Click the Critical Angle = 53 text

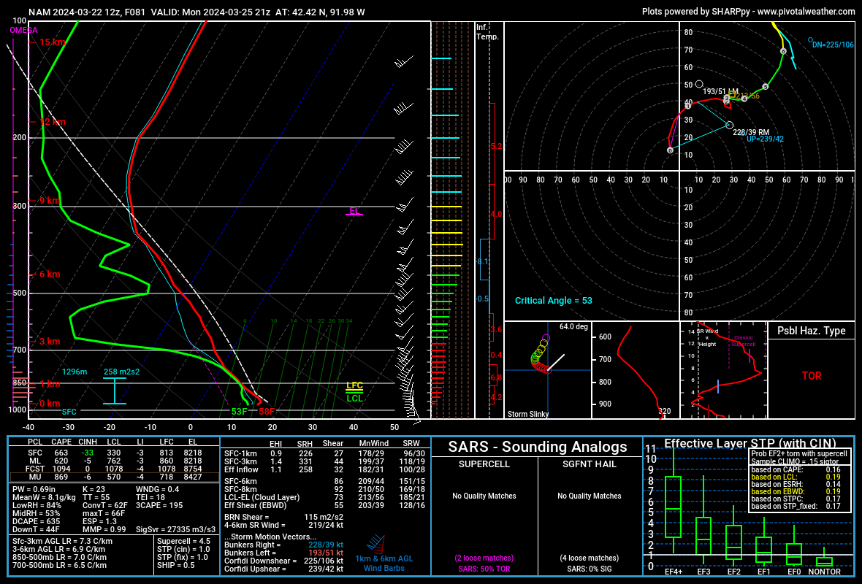coord(553,301)
